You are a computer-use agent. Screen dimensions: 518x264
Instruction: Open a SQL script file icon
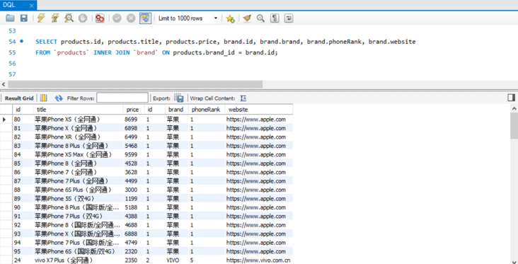click(10, 18)
